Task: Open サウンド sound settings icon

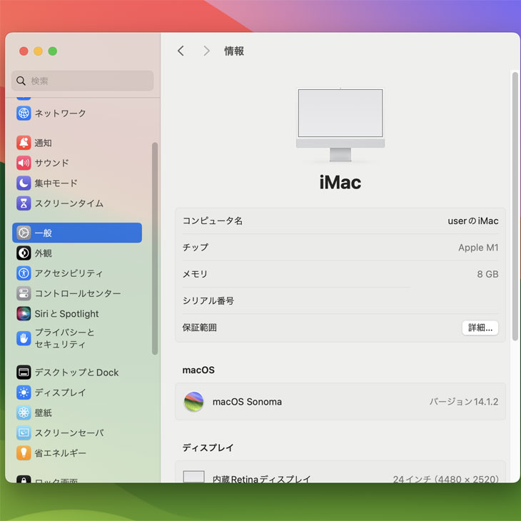Action: point(24,163)
